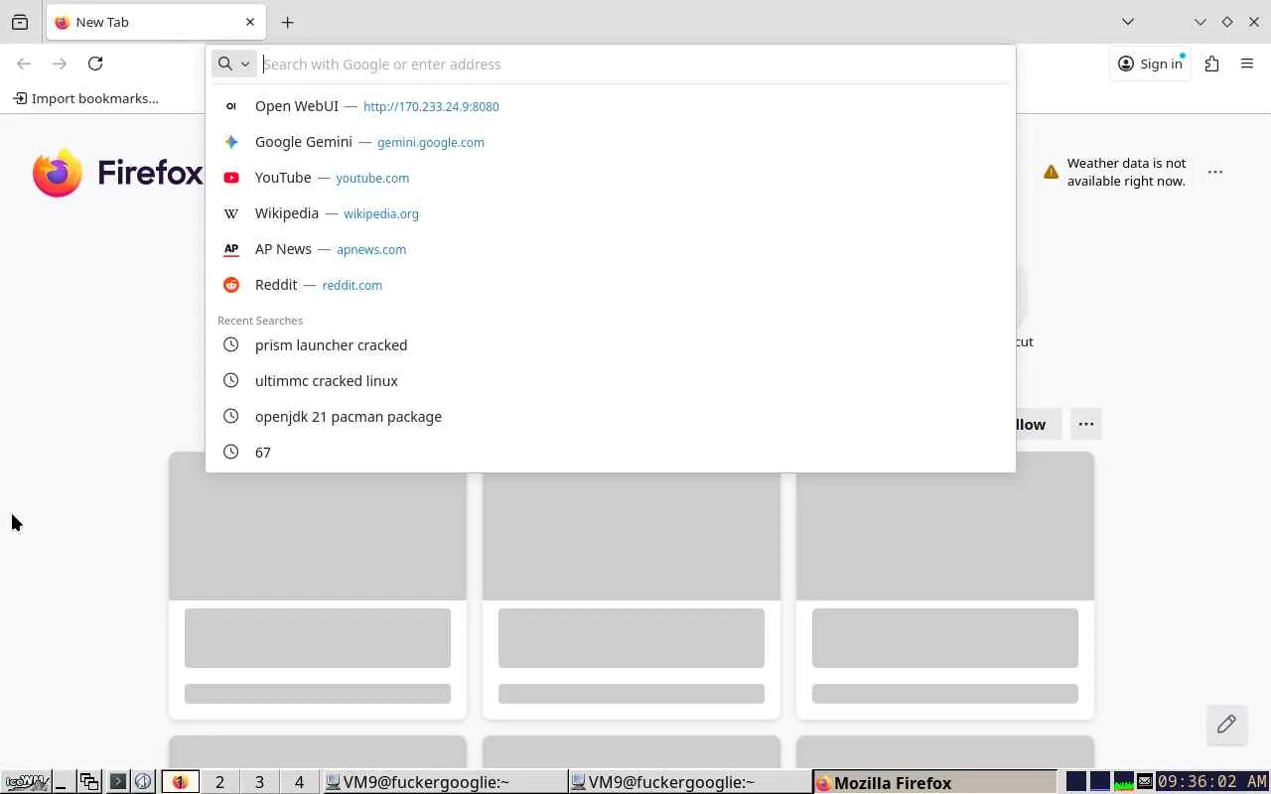The image size is (1271, 794).
Task: Select the Google Gemini suggestion
Action: click(611, 142)
